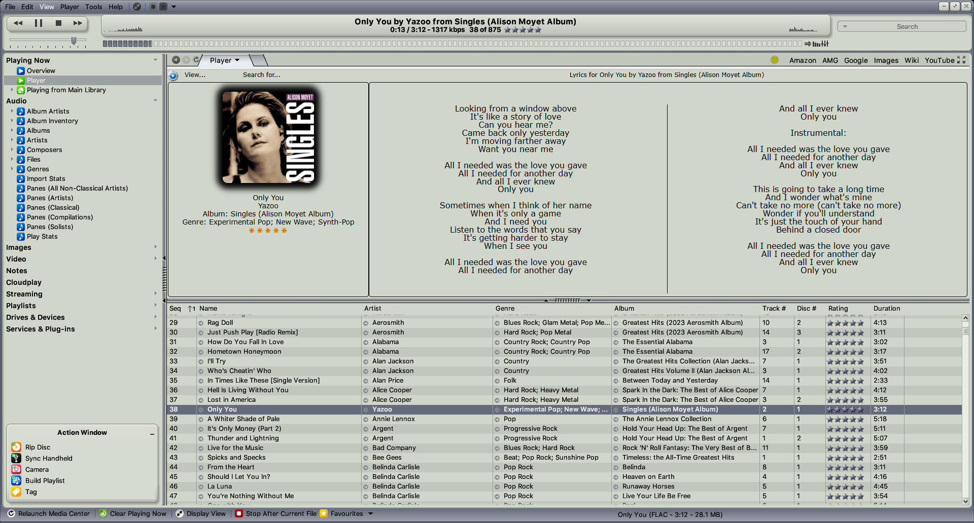Collapse the Audio section arrow
This screenshot has width=974, height=523.
(x=155, y=100)
